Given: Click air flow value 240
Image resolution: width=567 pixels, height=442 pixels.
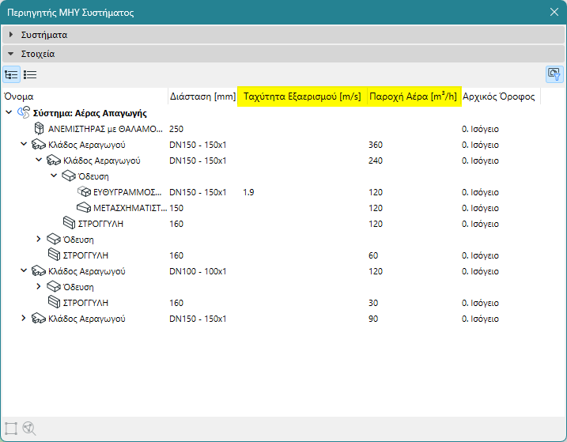Looking at the screenshot, I should (x=376, y=161).
